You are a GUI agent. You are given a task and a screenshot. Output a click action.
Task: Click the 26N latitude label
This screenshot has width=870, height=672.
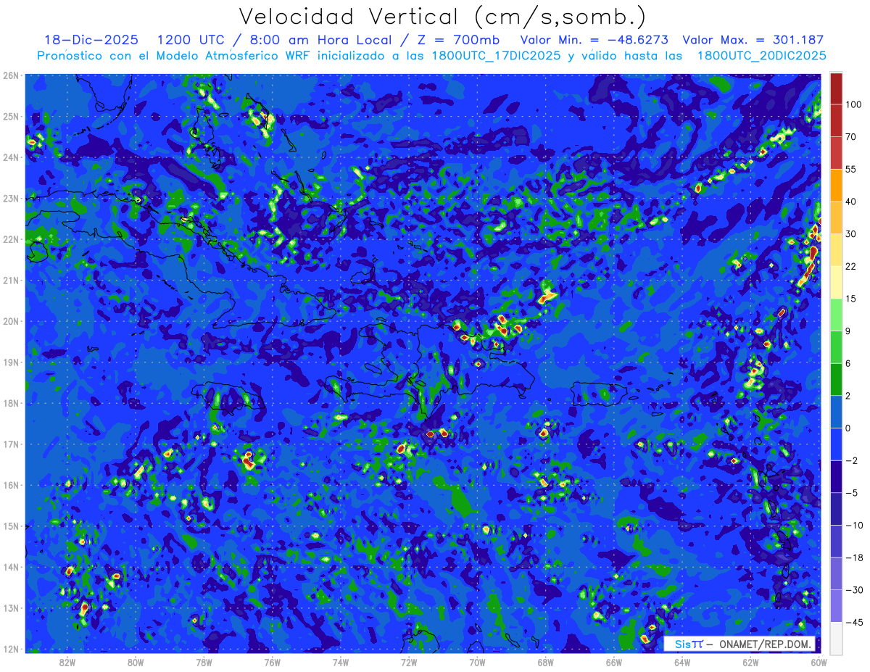coord(10,75)
